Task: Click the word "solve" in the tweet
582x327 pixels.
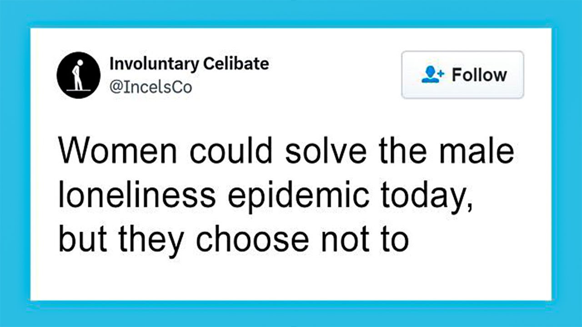Action: 325,152
